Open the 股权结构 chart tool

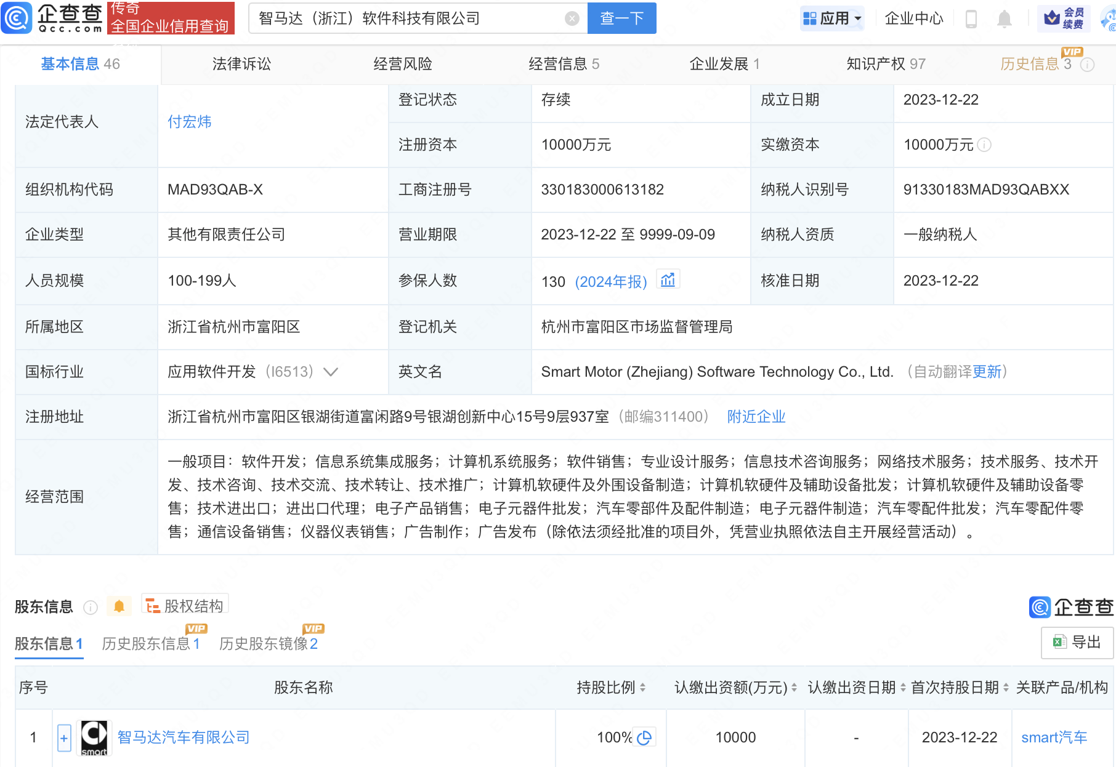pyautogui.click(x=184, y=604)
